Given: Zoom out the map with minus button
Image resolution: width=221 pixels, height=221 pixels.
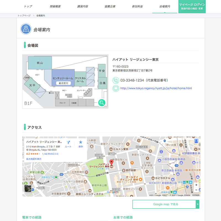Looking at the screenshot, I should [196, 190].
